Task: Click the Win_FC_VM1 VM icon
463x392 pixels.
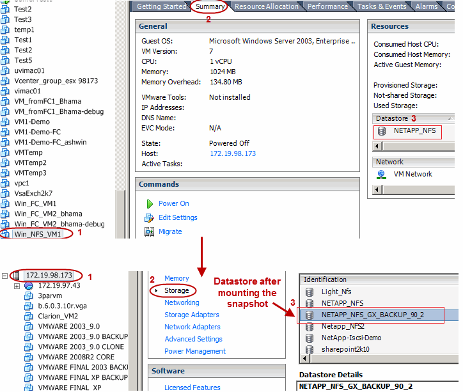Action: pyautogui.click(x=4, y=204)
